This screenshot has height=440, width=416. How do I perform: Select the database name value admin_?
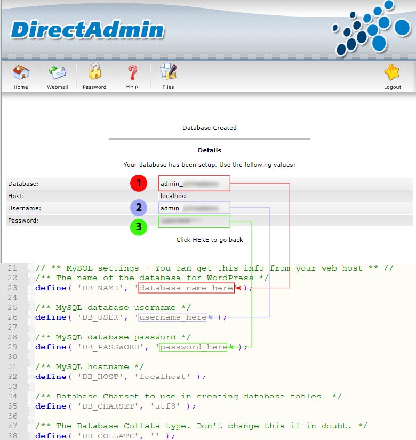[194, 184]
